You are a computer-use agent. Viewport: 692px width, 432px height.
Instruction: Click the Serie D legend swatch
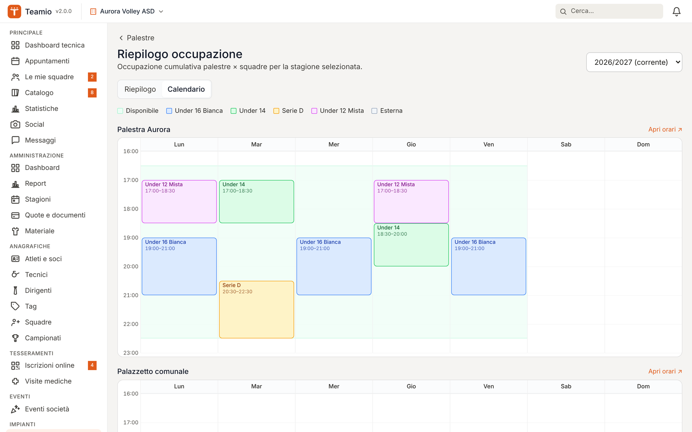click(276, 111)
